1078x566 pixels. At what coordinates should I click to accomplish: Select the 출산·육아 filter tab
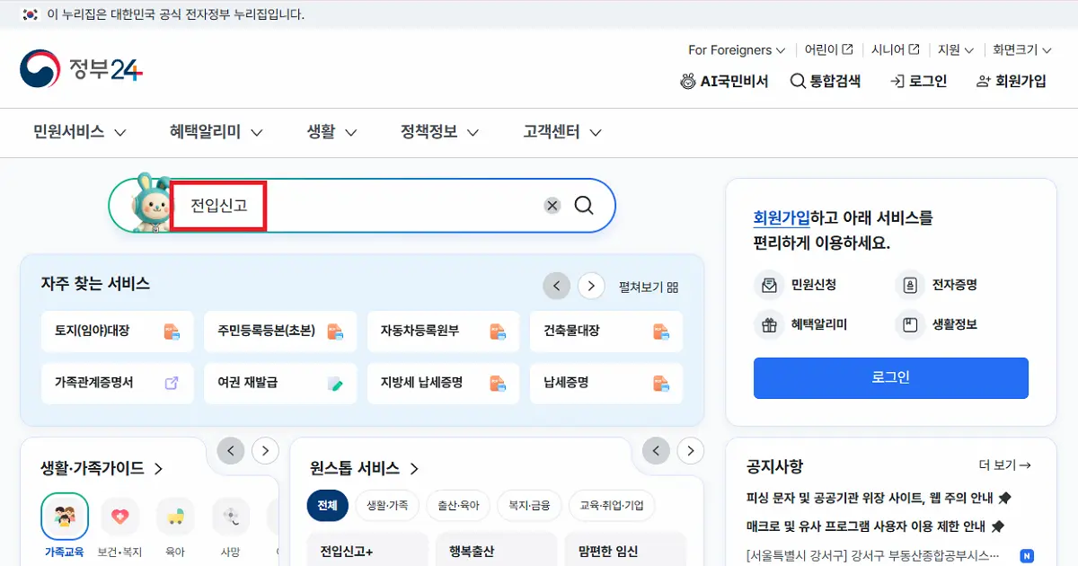pyautogui.click(x=458, y=506)
